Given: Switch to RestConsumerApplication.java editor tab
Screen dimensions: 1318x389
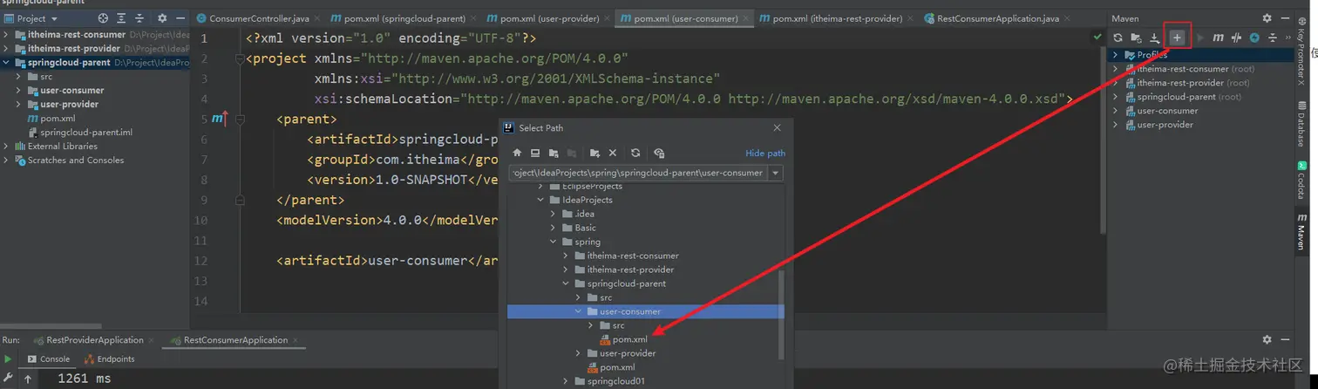Looking at the screenshot, I should [997, 18].
